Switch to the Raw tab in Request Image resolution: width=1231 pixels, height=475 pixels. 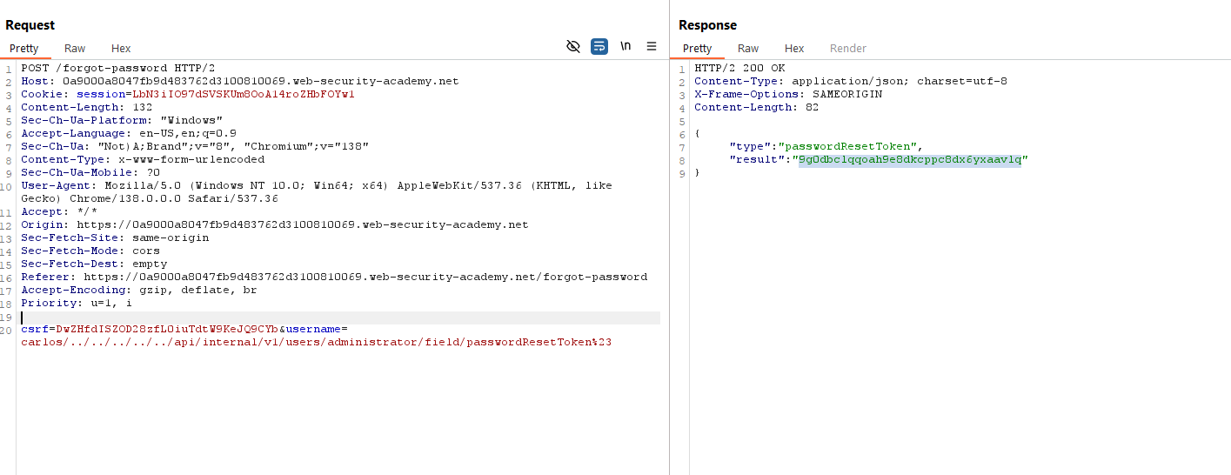pos(75,49)
